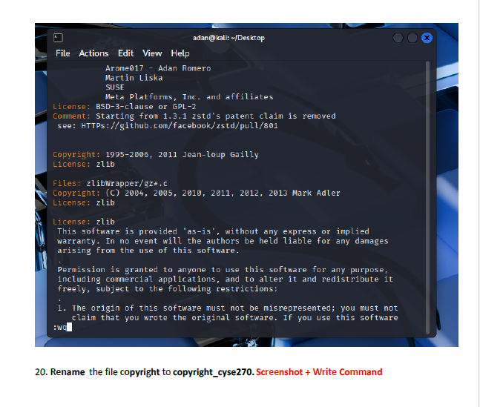Minimize the terminal window

399,38
